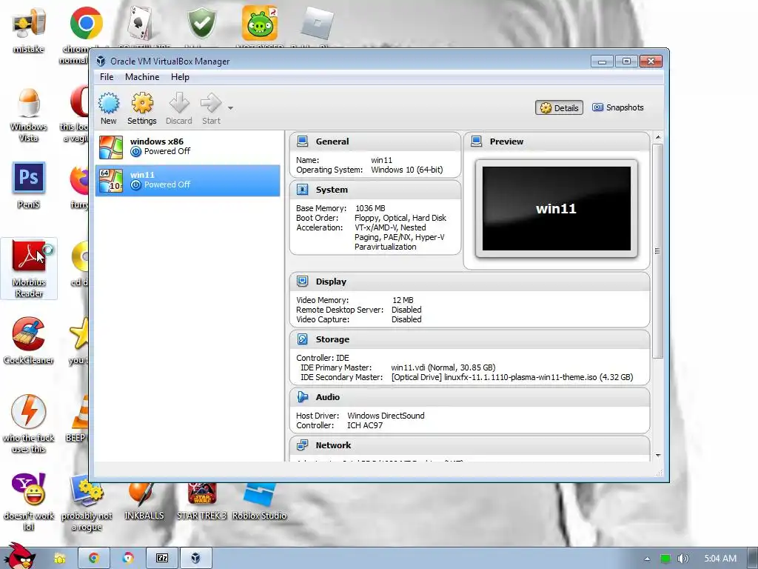Select the probably not a rogue icon
This screenshot has height=569, width=758.
click(x=87, y=503)
